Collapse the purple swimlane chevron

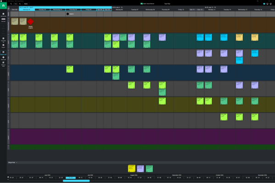[x=8, y=130]
